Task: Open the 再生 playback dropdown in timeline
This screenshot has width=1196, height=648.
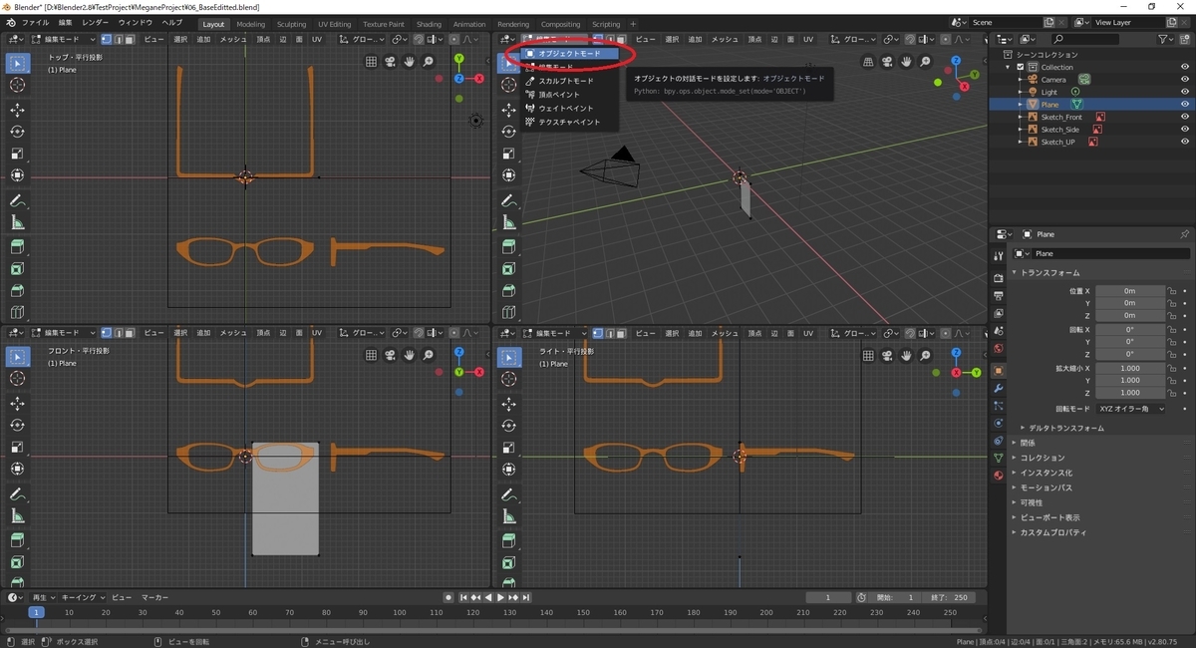Action: (x=41, y=597)
